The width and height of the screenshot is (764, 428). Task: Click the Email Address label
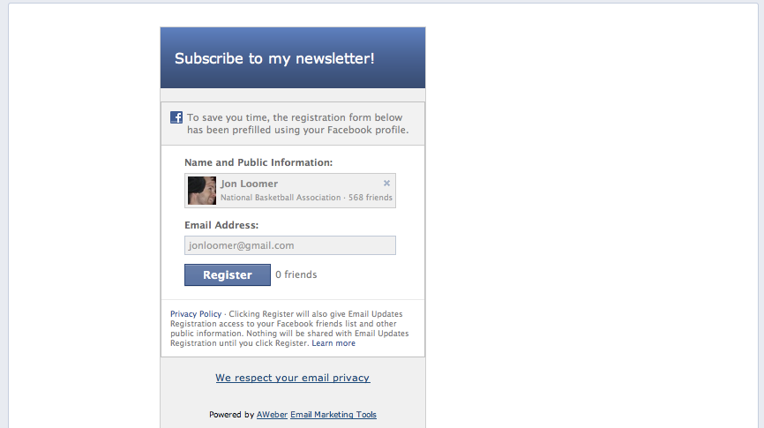[221, 225]
